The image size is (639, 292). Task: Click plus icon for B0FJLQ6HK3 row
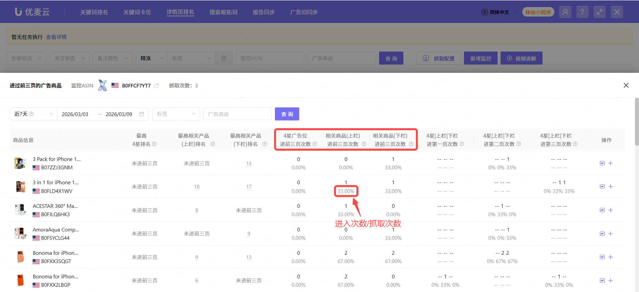[610, 210]
